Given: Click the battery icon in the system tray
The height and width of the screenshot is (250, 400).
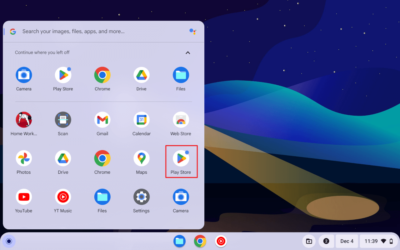Looking at the screenshot, I should [x=391, y=241].
